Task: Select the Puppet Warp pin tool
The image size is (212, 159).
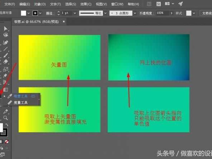Action: tap(6, 75)
